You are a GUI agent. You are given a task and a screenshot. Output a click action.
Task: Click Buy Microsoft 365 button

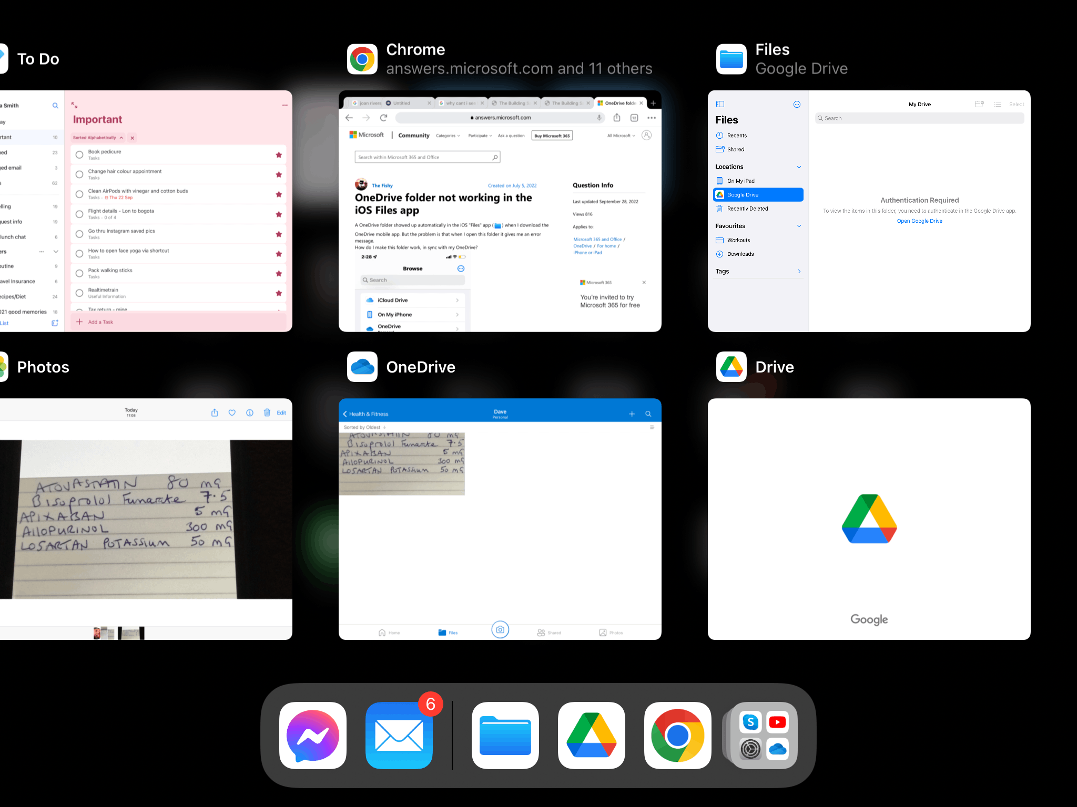pyautogui.click(x=552, y=136)
